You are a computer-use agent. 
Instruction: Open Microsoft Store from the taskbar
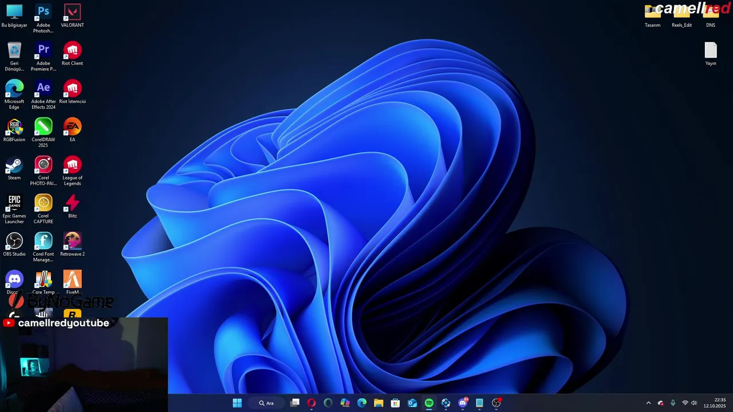click(395, 403)
